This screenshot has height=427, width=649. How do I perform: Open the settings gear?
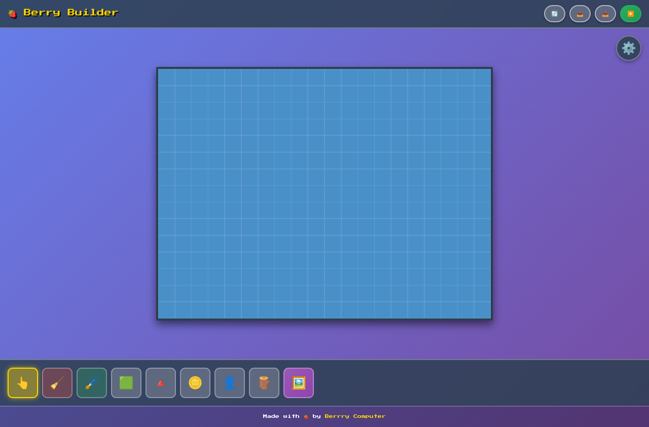pyautogui.click(x=628, y=48)
